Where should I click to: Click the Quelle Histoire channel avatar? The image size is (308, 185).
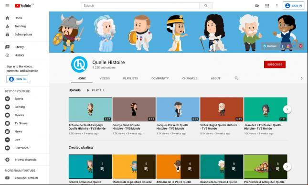(x=79, y=65)
